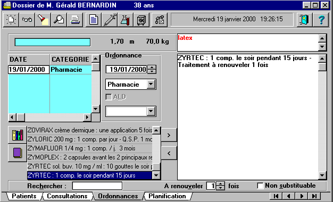Click the DATE column header
The image size is (333, 202).
point(29,60)
